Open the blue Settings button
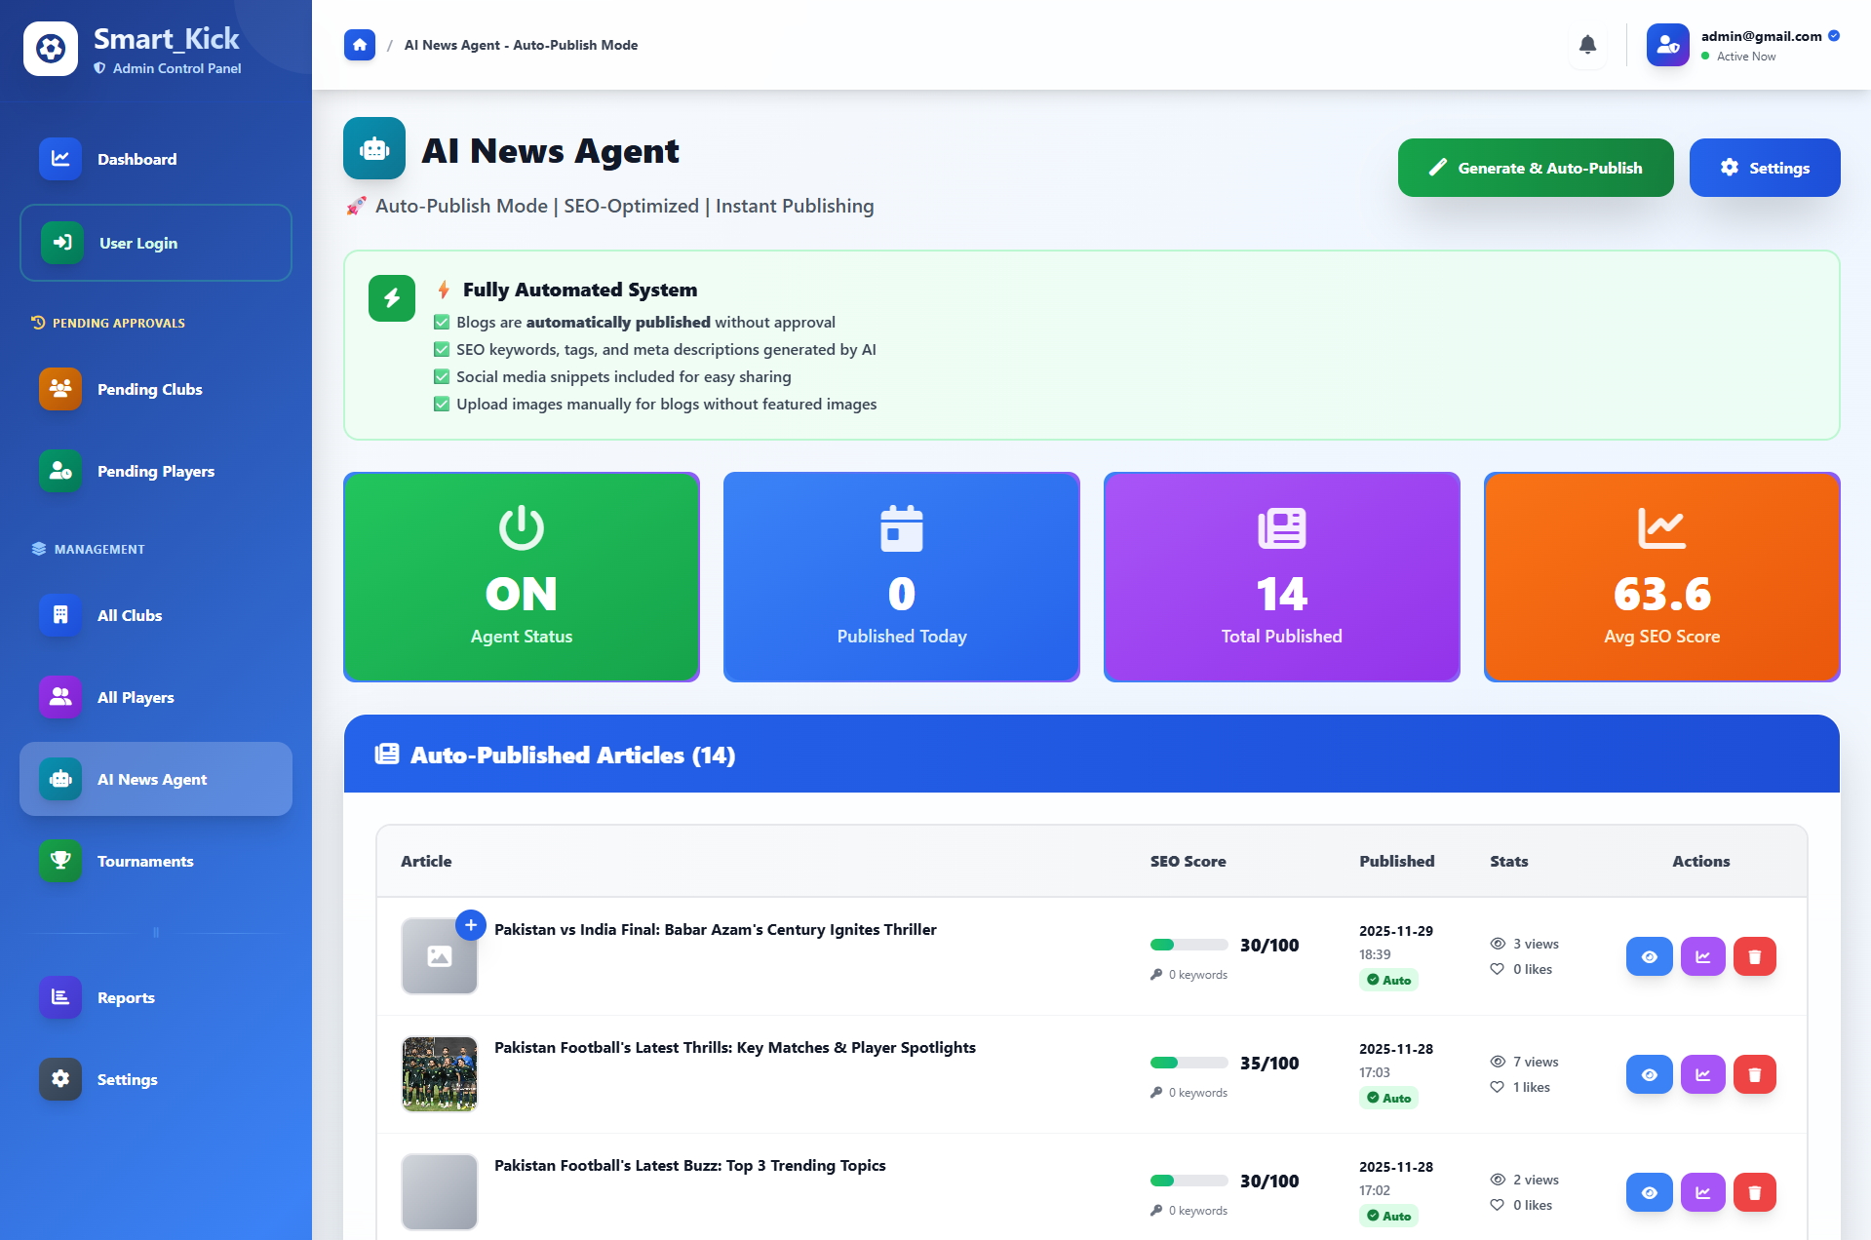Screen dimensions: 1871x1240 coord(1764,168)
